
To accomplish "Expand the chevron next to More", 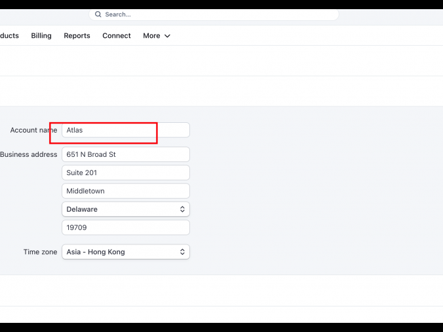I will pyautogui.click(x=167, y=36).
